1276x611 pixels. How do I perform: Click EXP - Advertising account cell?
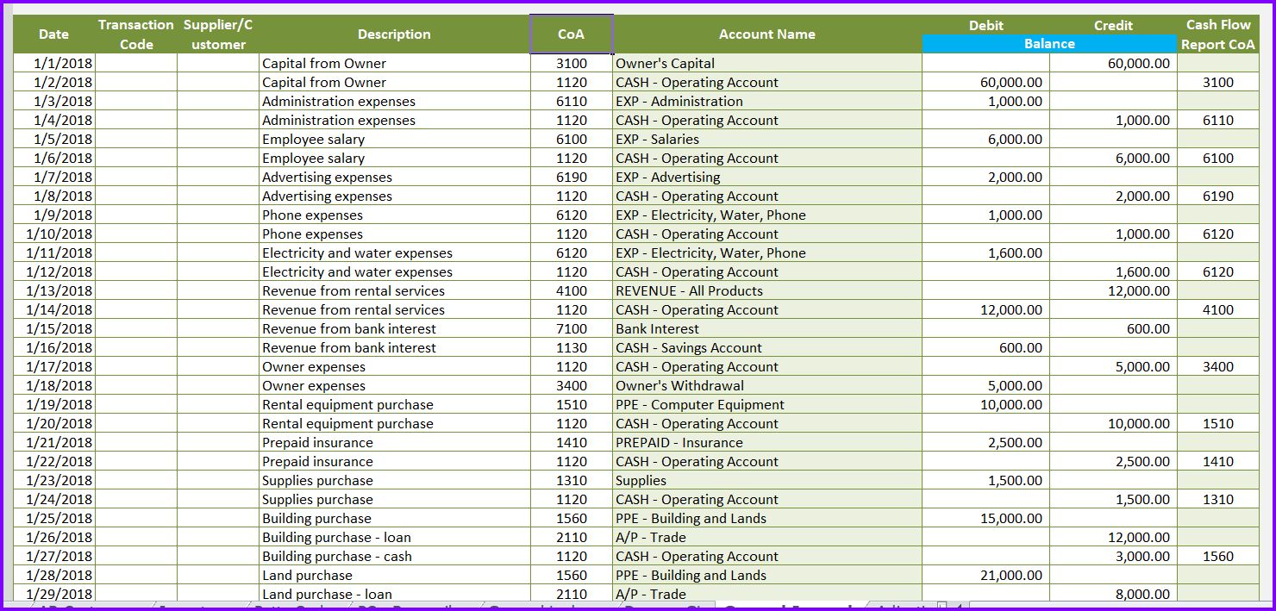coord(767,177)
